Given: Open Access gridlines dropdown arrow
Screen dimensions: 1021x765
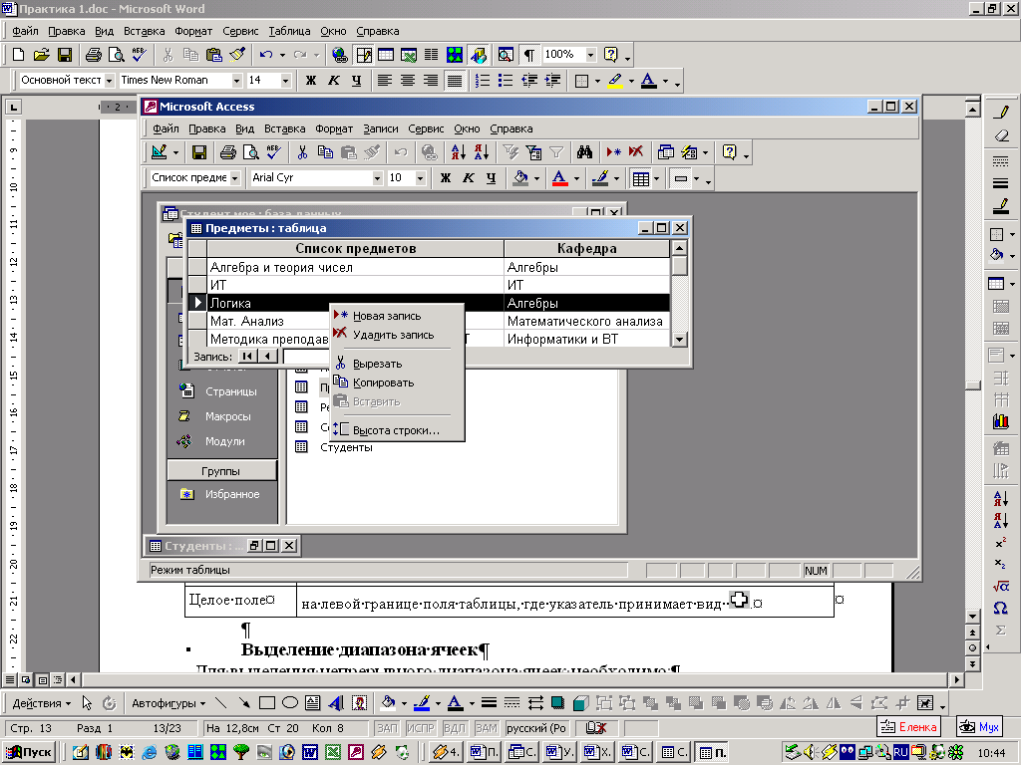Looking at the screenshot, I should point(656,178).
